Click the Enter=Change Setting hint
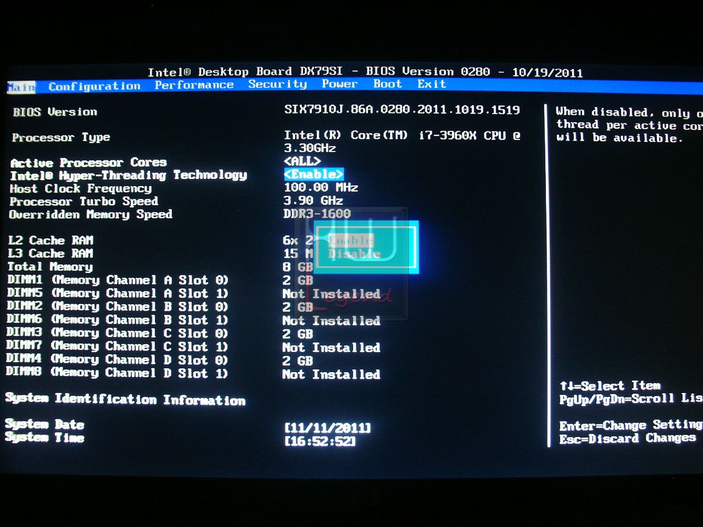 [x=631, y=425]
